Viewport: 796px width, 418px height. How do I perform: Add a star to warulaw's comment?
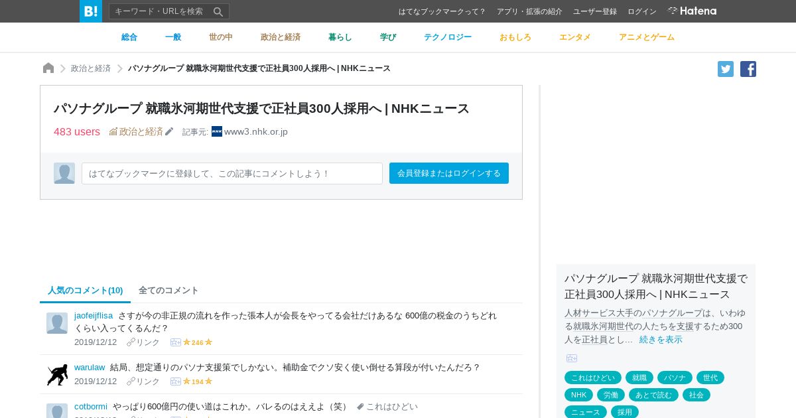(x=176, y=382)
